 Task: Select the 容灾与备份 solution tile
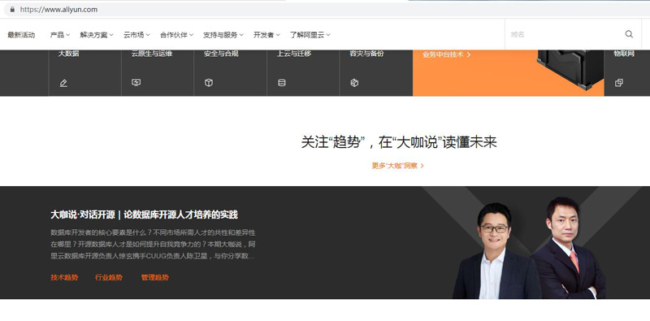376,73
